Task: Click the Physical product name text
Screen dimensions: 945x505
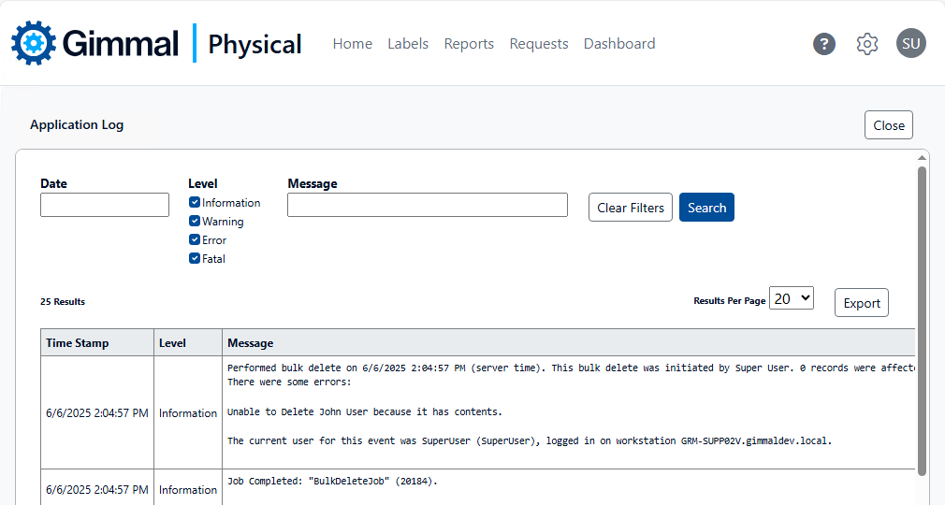Action: pos(254,45)
